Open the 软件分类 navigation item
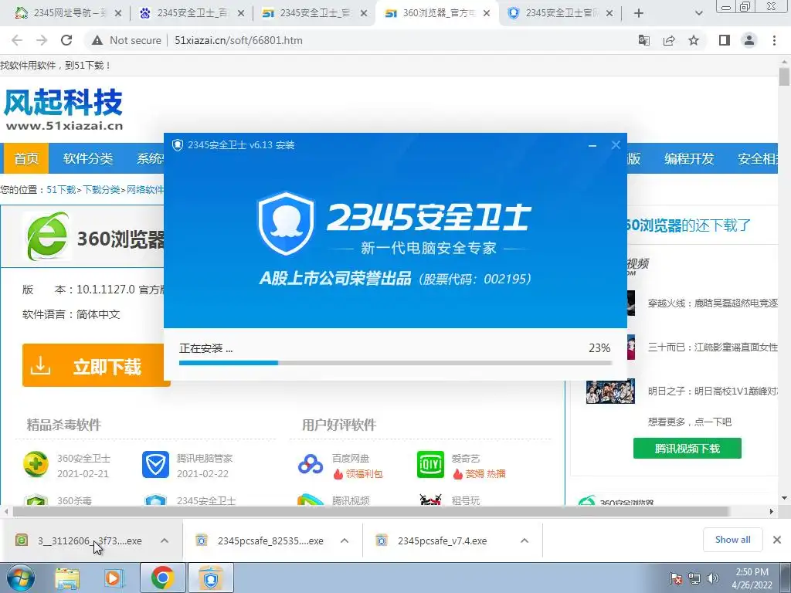The height and width of the screenshot is (593, 791). [88, 158]
